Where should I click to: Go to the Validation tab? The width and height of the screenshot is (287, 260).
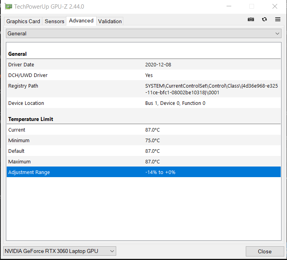(110, 21)
